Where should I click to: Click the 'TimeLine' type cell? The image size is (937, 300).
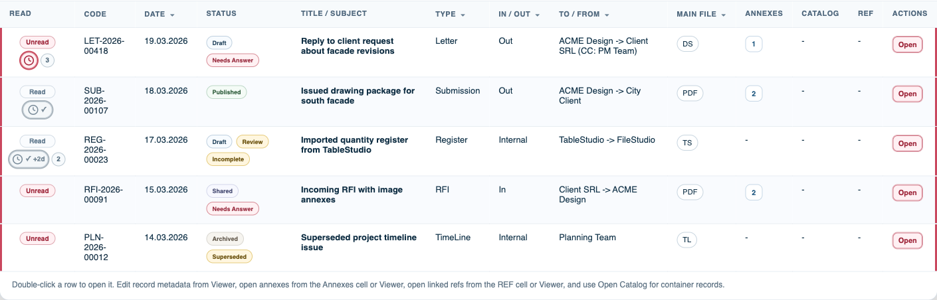coord(453,238)
